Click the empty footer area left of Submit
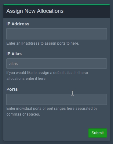 coord(46,133)
